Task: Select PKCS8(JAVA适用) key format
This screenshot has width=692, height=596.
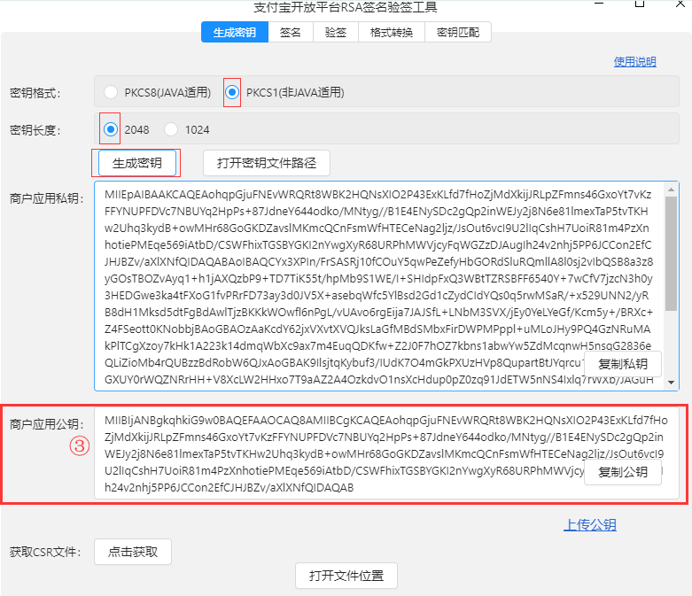Action: point(111,92)
